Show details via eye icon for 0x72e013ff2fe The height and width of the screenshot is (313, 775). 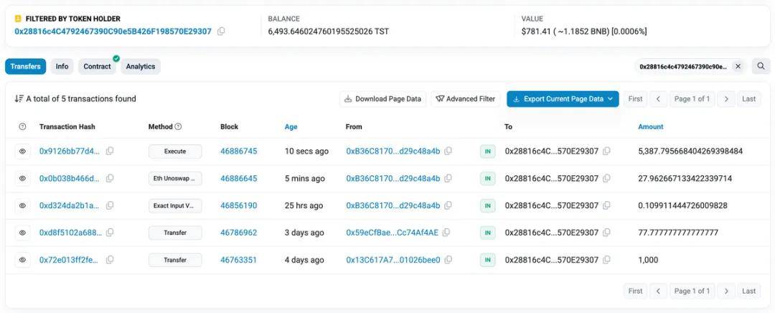22,260
